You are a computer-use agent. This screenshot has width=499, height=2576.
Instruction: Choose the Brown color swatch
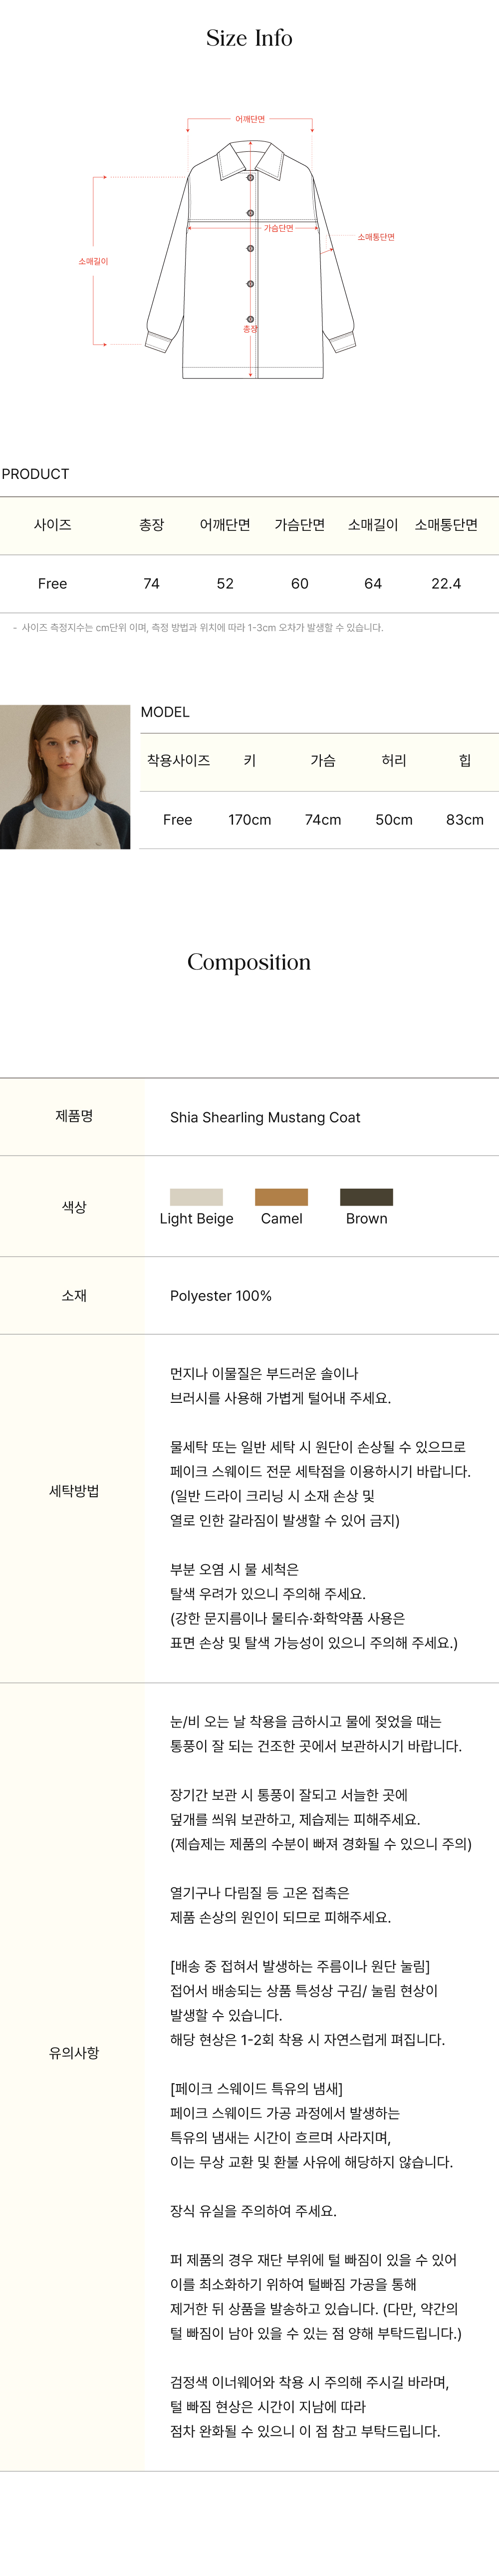point(366,1197)
